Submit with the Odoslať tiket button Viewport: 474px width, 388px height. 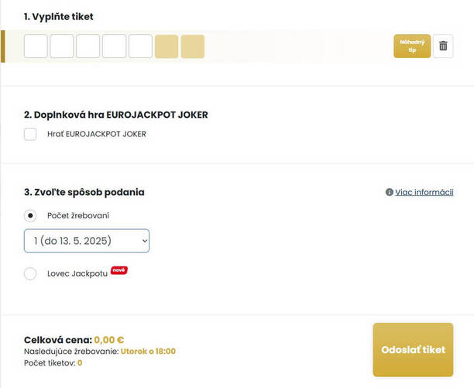tap(413, 349)
